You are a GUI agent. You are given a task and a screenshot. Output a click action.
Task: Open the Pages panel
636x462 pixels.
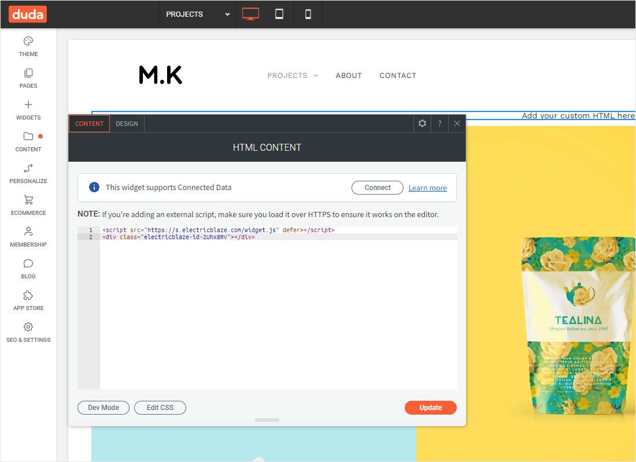(28, 78)
